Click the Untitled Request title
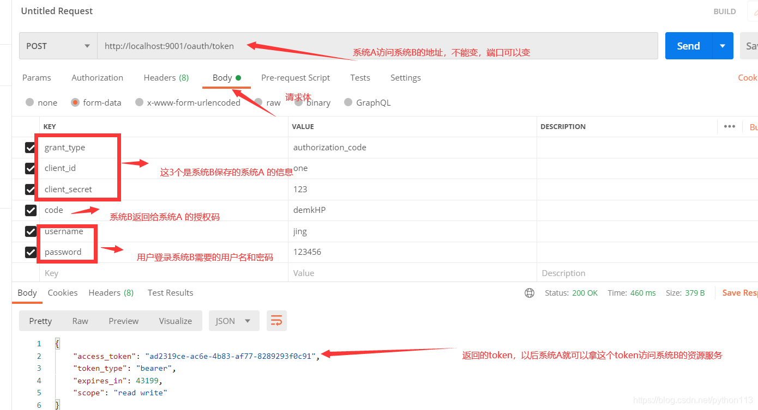This screenshot has width=758, height=410. pos(57,11)
